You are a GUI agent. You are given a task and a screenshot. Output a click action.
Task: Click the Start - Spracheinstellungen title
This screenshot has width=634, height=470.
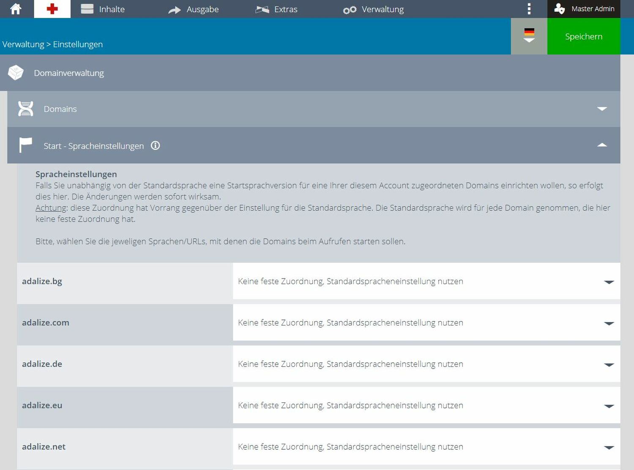pos(94,146)
